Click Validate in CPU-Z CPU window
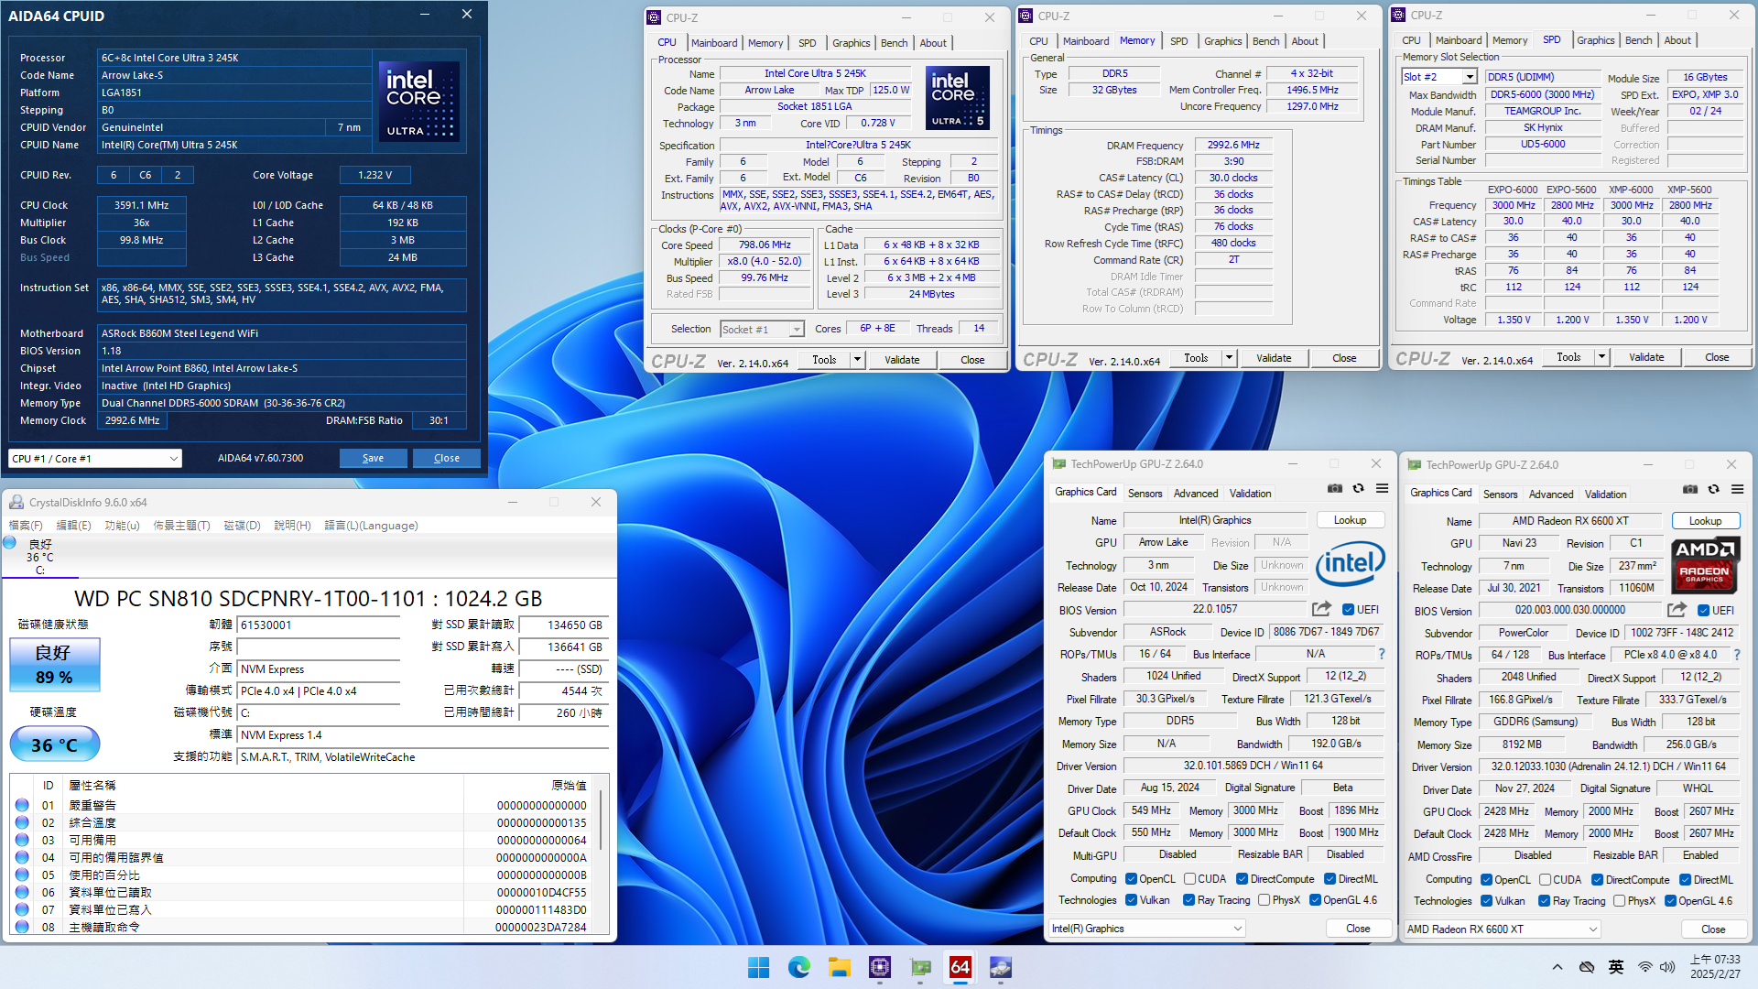The width and height of the screenshot is (1758, 989). (902, 360)
